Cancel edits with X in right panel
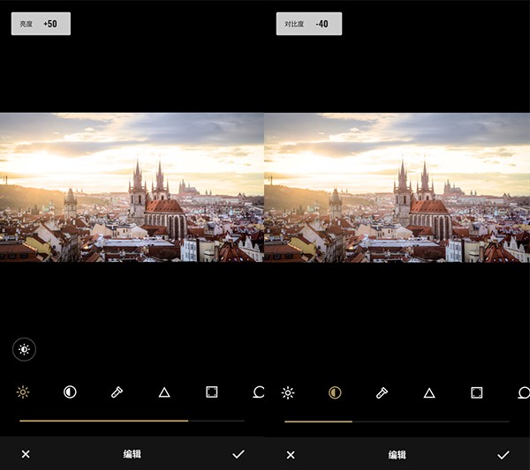The width and height of the screenshot is (530, 470). [x=291, y=455]
